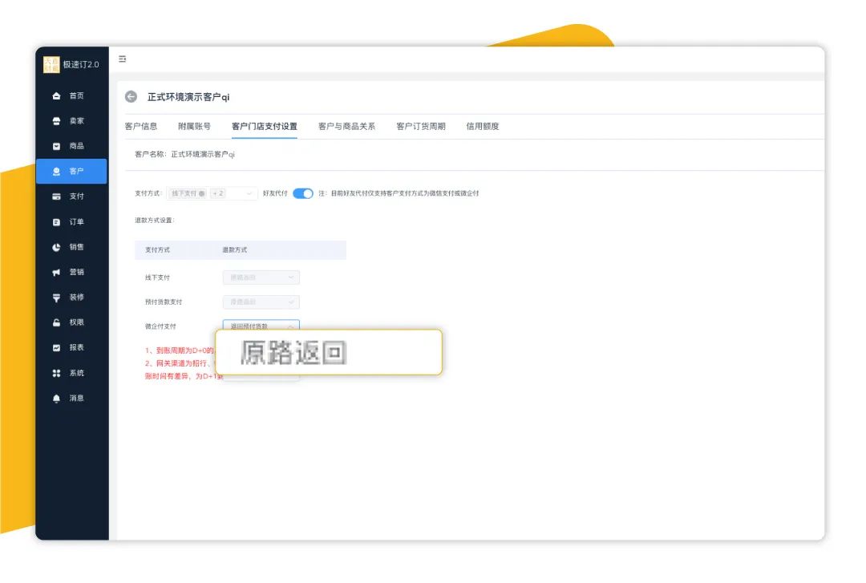Image resolution: width=866 pixels, height=583 pixels.
Task: Open the 报表 reports section
Action: tap(71, 347)
